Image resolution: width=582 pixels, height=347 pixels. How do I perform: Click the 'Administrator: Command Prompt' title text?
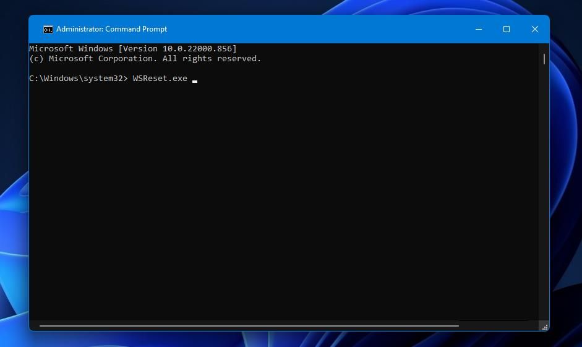point(112,29)
